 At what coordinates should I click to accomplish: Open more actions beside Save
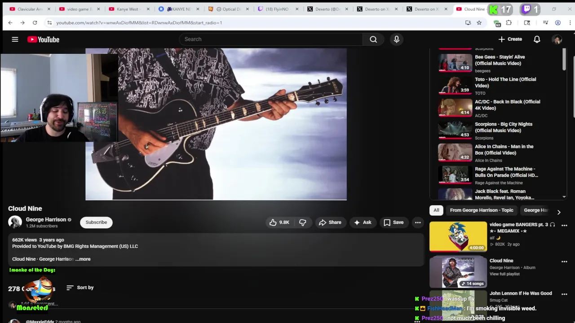(418, 222)
